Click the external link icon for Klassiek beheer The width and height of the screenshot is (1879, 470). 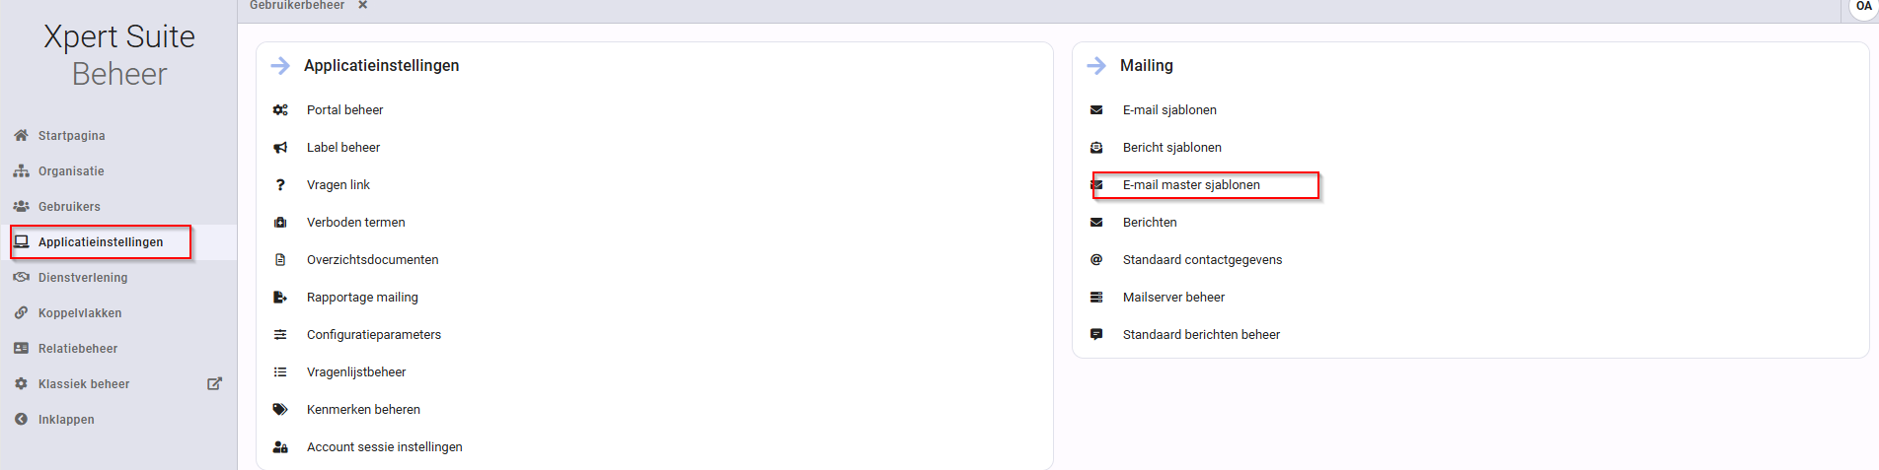[214, 383]
